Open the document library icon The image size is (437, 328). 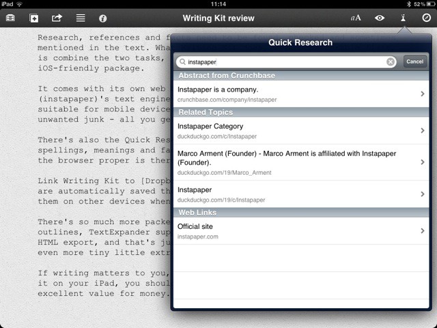10,18
